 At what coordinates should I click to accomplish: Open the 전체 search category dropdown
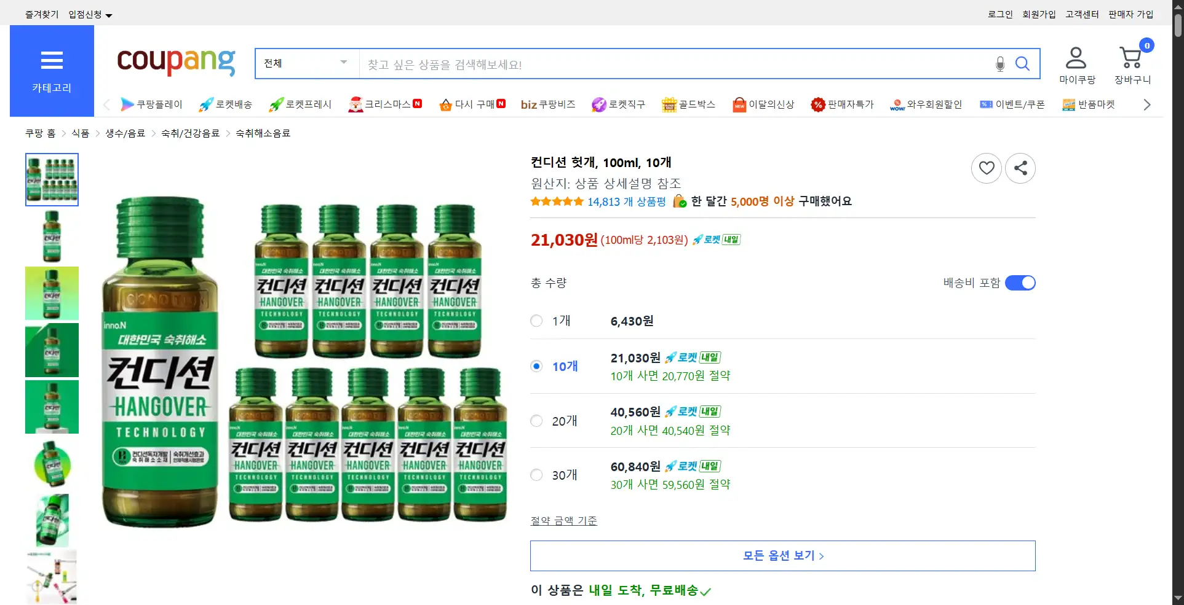(306, 64)
